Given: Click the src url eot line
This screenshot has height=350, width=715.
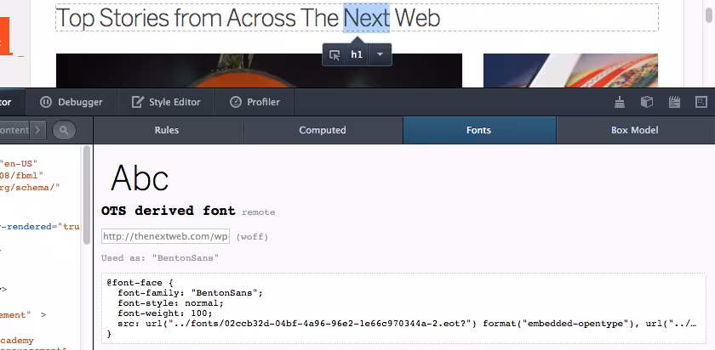Looking at the screenshot, I should pos(407,324).
